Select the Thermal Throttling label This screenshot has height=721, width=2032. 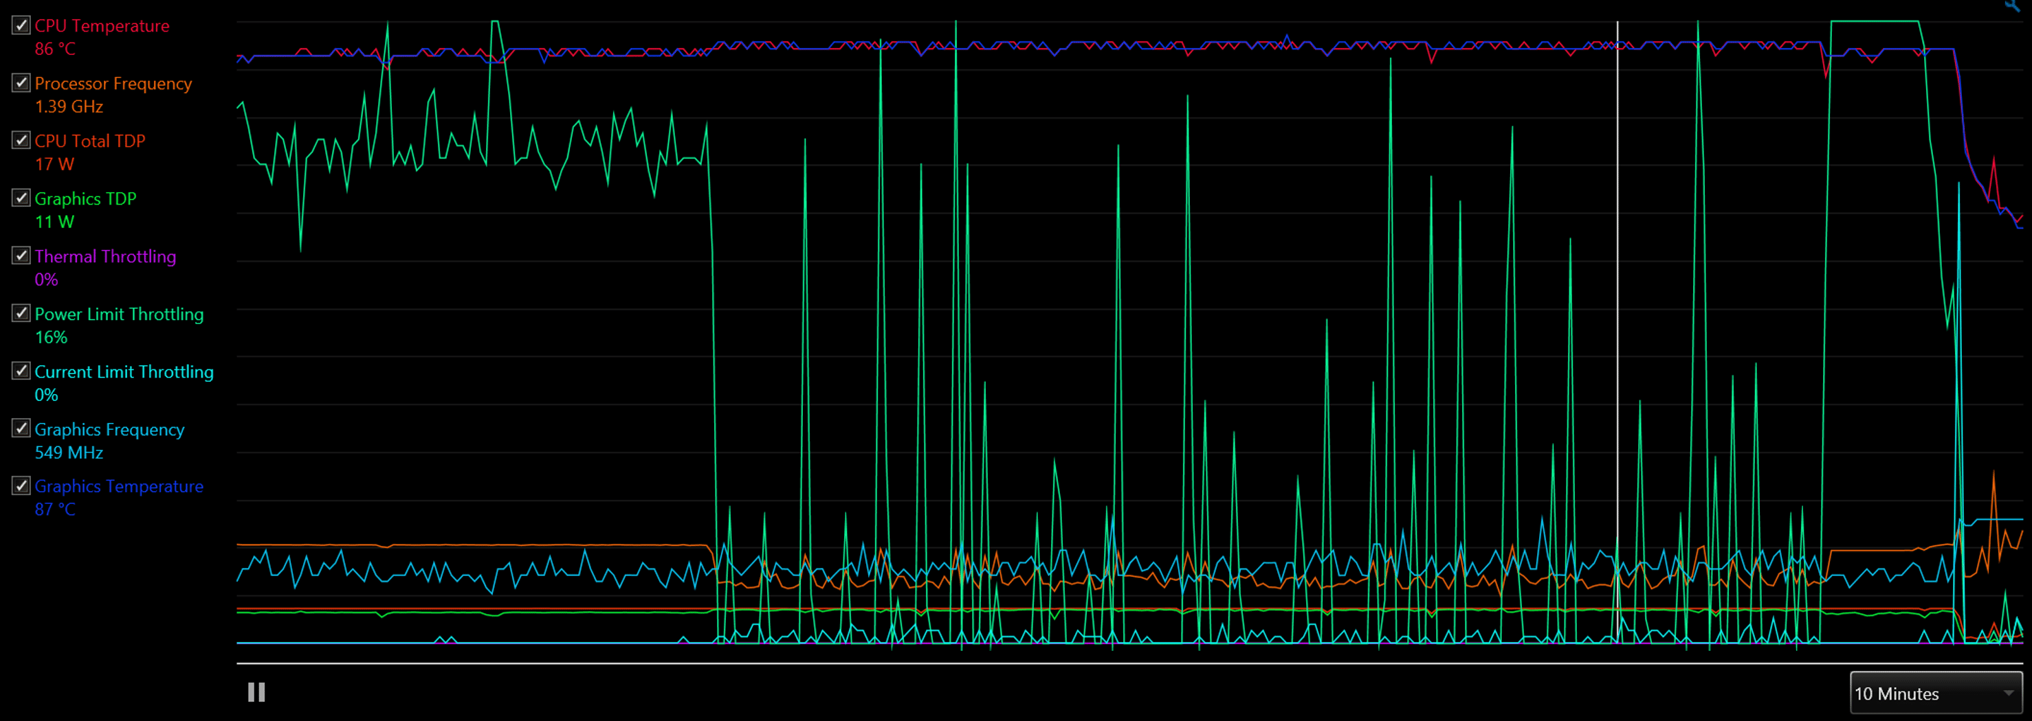point(105,256)
